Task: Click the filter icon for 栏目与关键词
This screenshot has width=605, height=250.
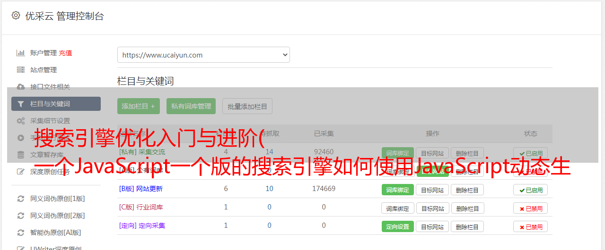Action: pos(21,104)
